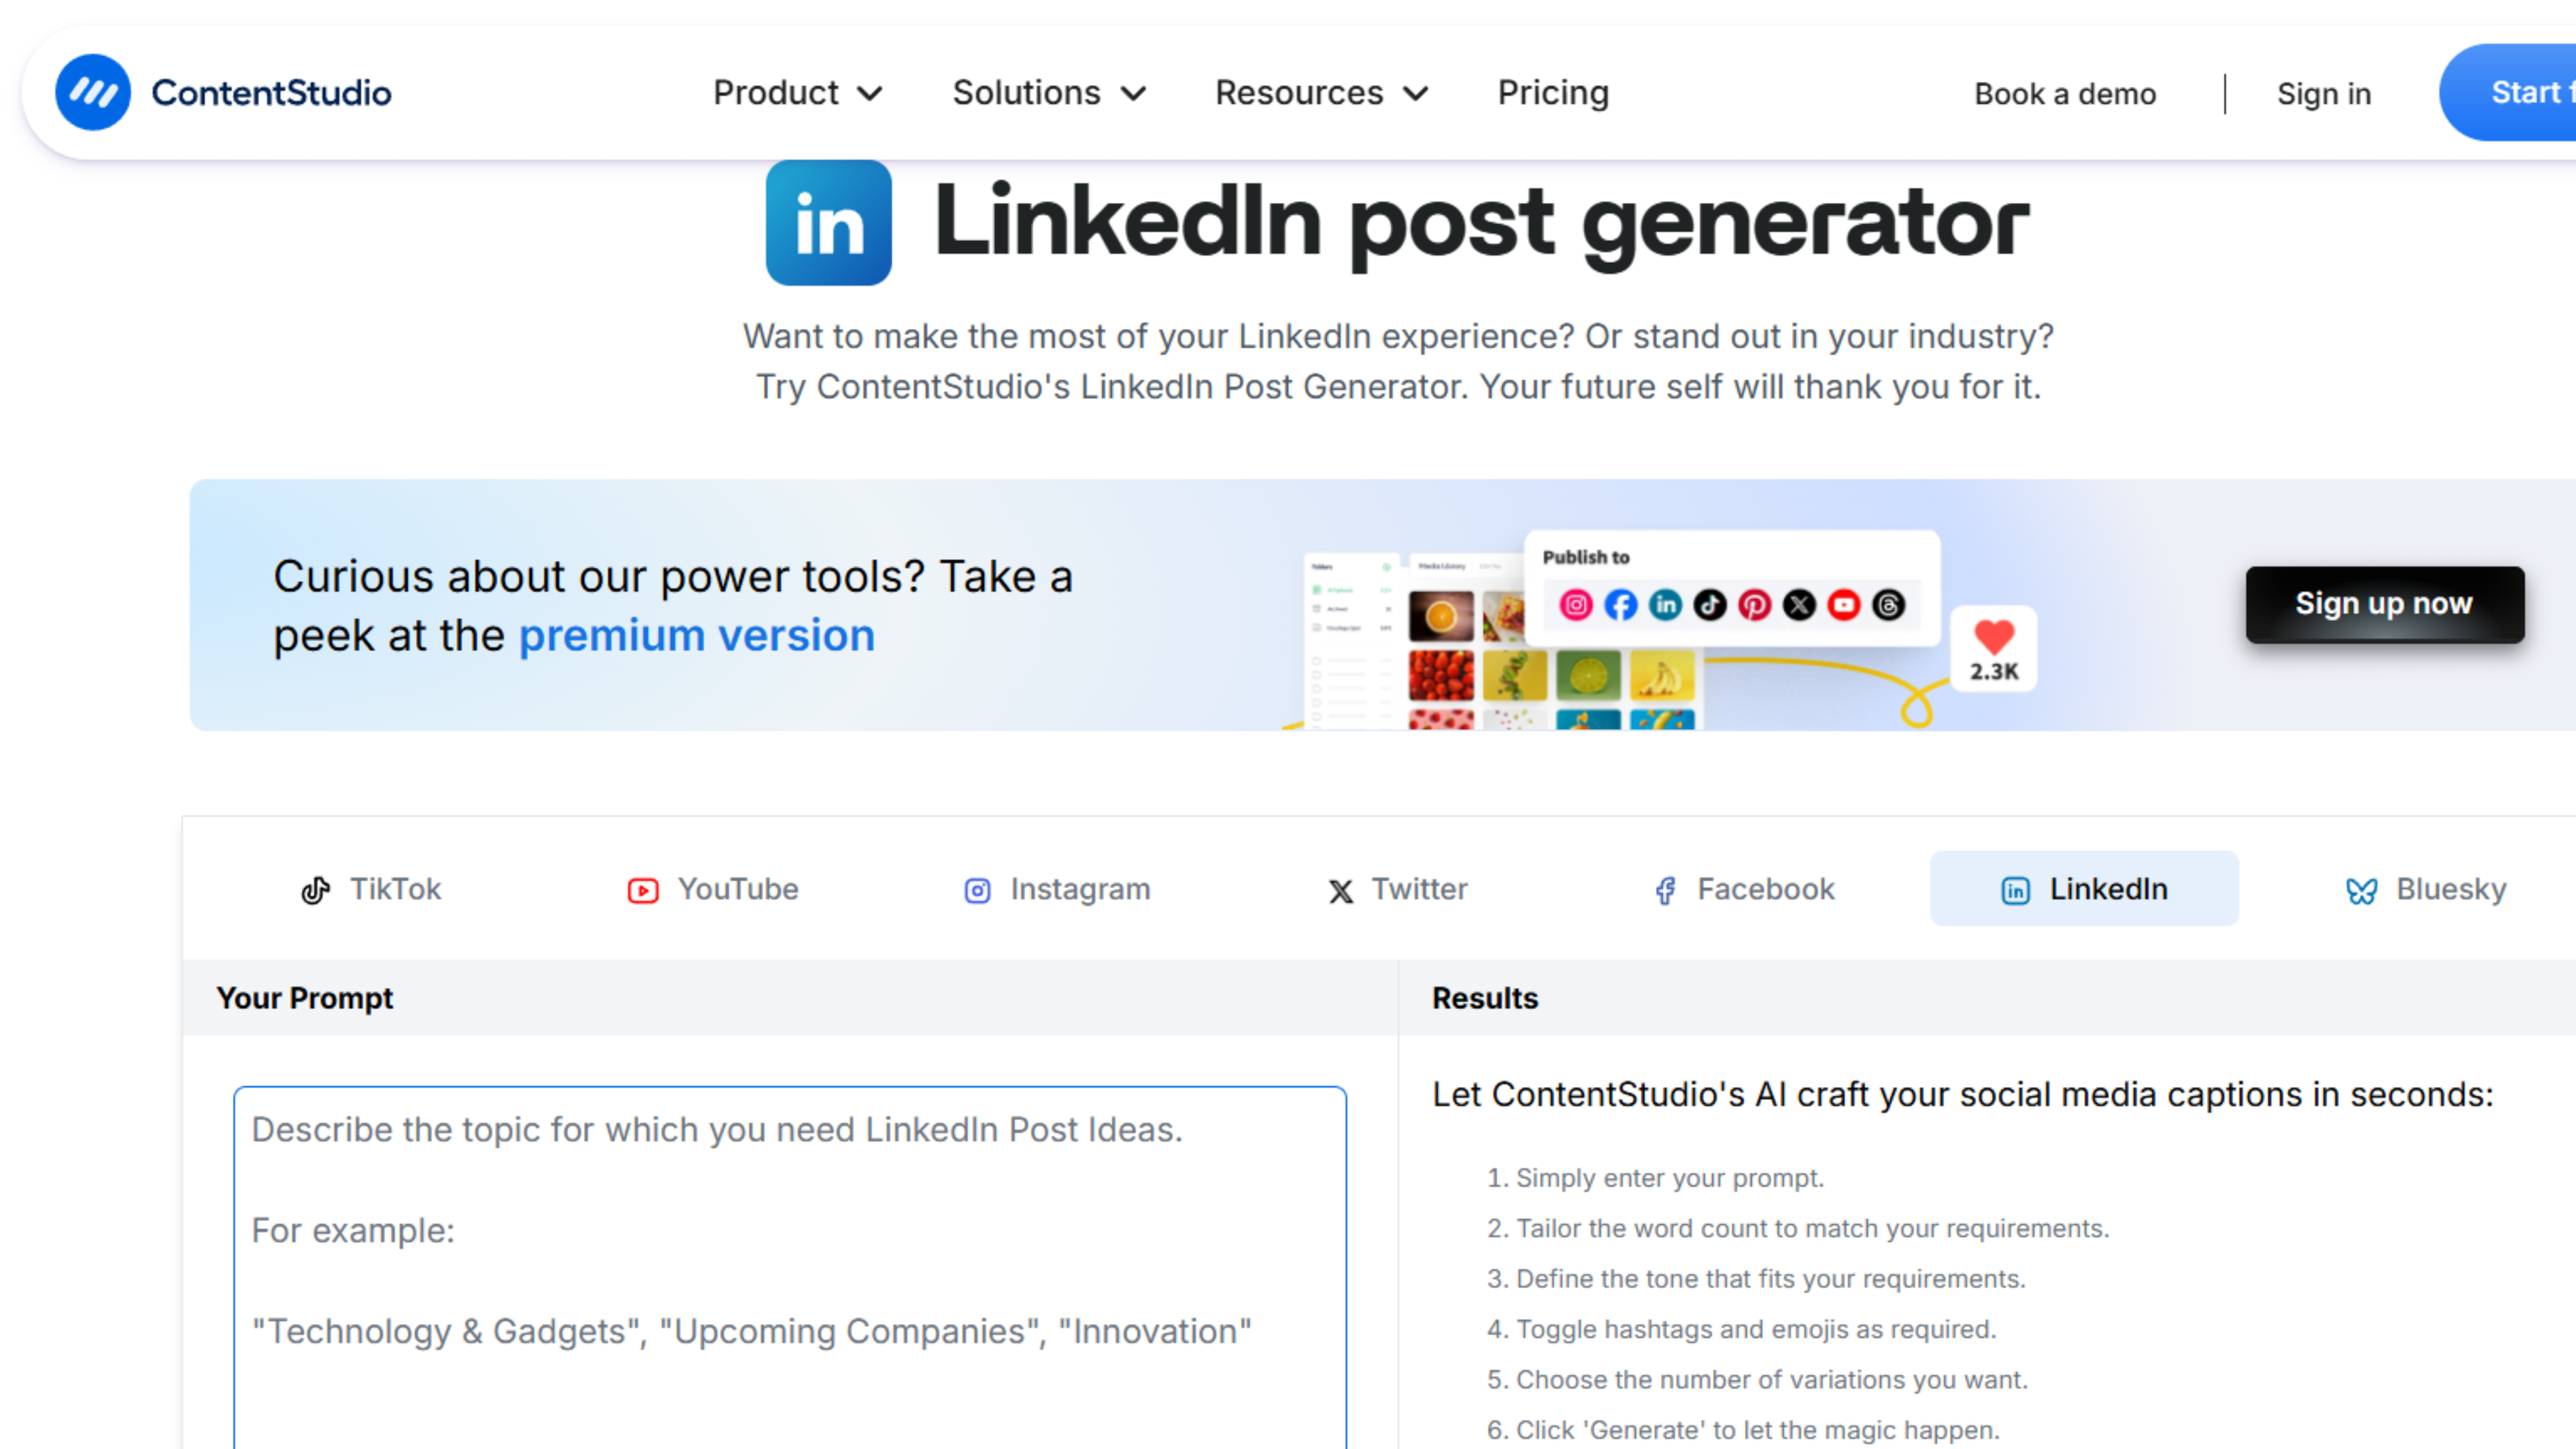This screenshot has height=1449, width=2576.
Task: Switch to the Facebook generator tab
Action: [x=1742, y=889]
